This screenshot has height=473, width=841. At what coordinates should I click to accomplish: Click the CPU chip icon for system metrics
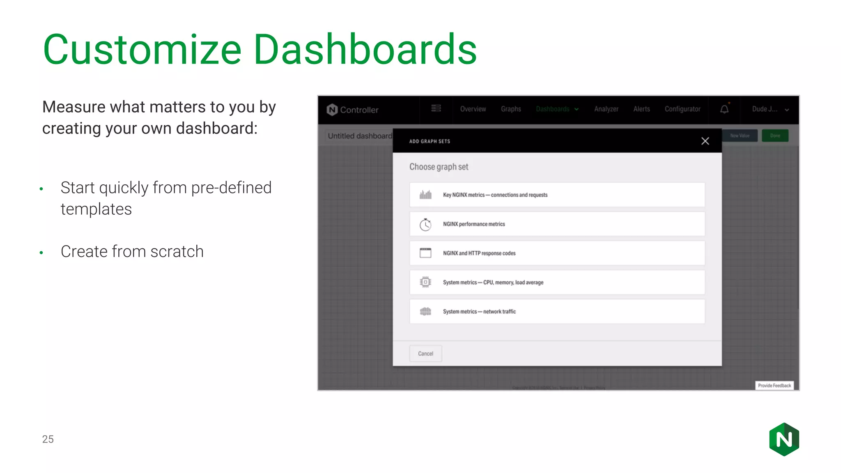tap(425, 282)
